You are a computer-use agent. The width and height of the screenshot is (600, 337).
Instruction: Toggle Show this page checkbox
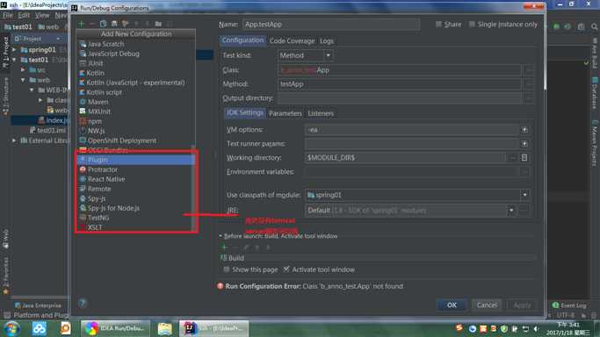[x=227, y=269]
